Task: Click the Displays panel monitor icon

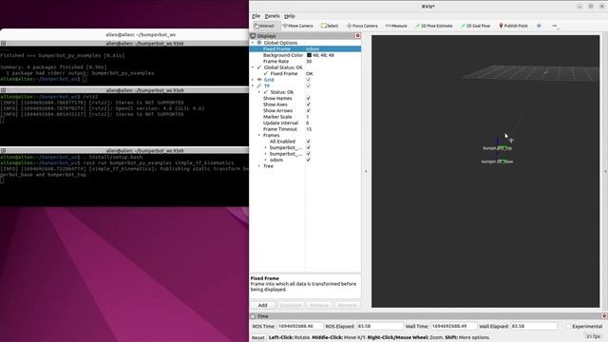Action: [x=253, y=36]
